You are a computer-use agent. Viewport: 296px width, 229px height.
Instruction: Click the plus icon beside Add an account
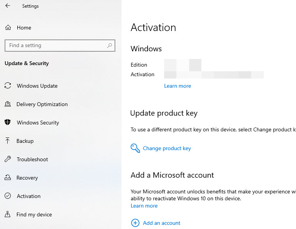click(135, 223)
